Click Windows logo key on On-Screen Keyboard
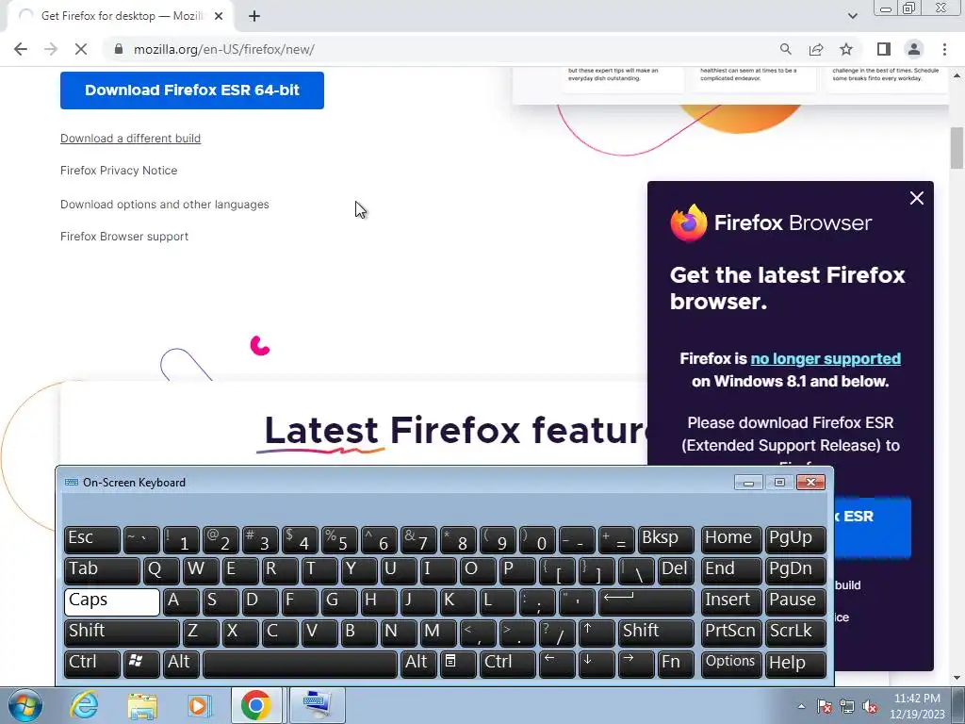This screenshot has height=724, width=965. [x=141, y=664]
